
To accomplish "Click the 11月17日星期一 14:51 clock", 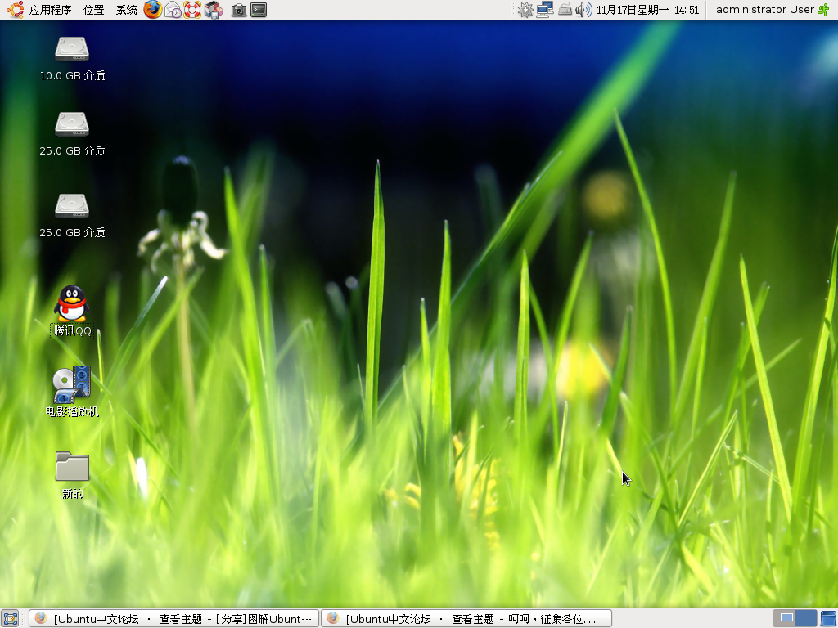I will point(648,10).
